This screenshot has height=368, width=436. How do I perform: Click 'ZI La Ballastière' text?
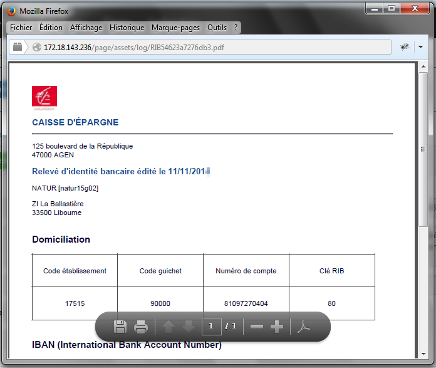[58, 204]
